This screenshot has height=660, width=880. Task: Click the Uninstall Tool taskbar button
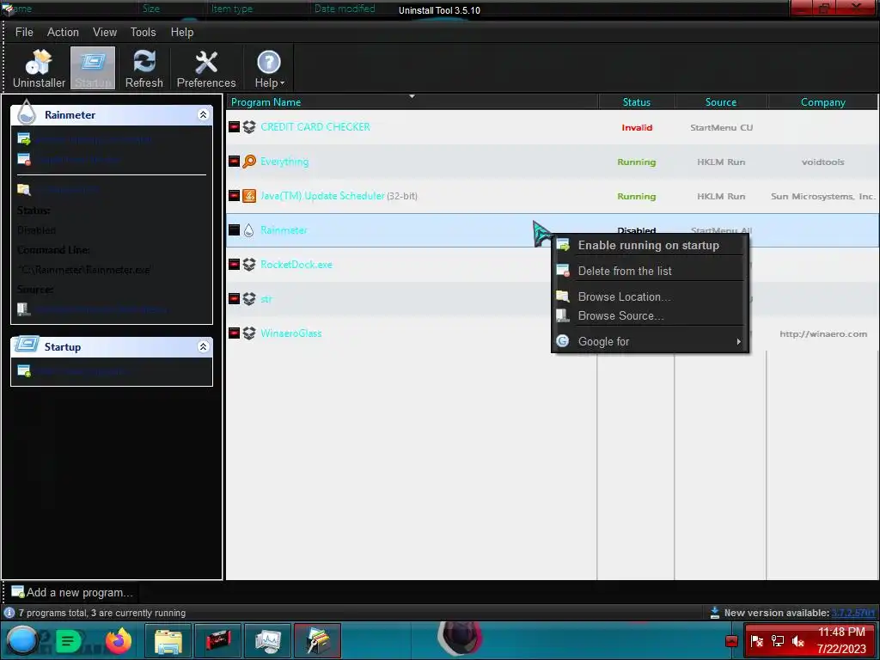coord(318,640)
